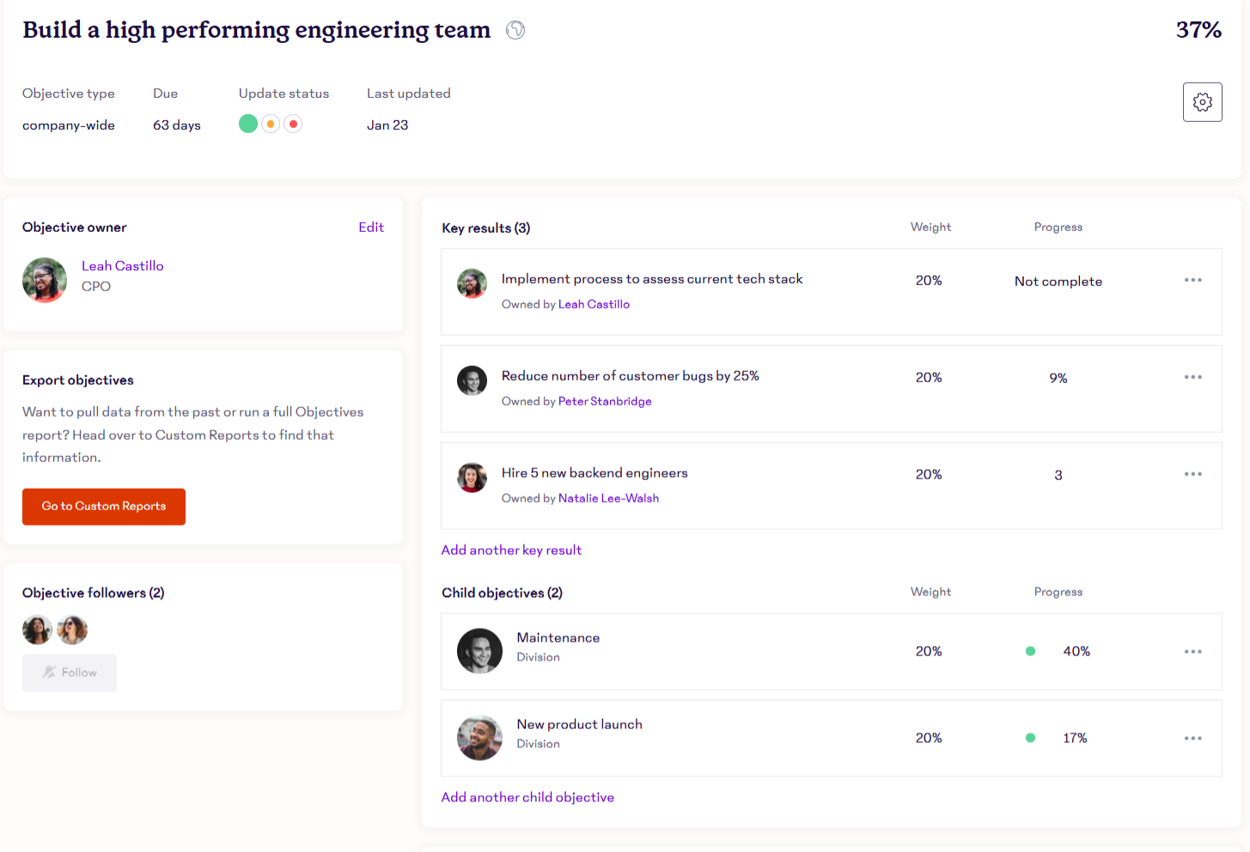This screenshot has height=852, width=1250.
Task: Open options menu for Hire 5 engineers result
Action: tap(1192, 474)
